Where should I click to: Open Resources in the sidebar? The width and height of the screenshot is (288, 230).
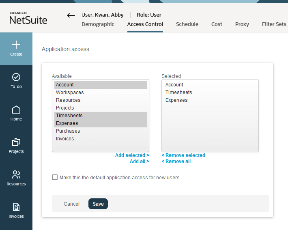coord(16,178)
